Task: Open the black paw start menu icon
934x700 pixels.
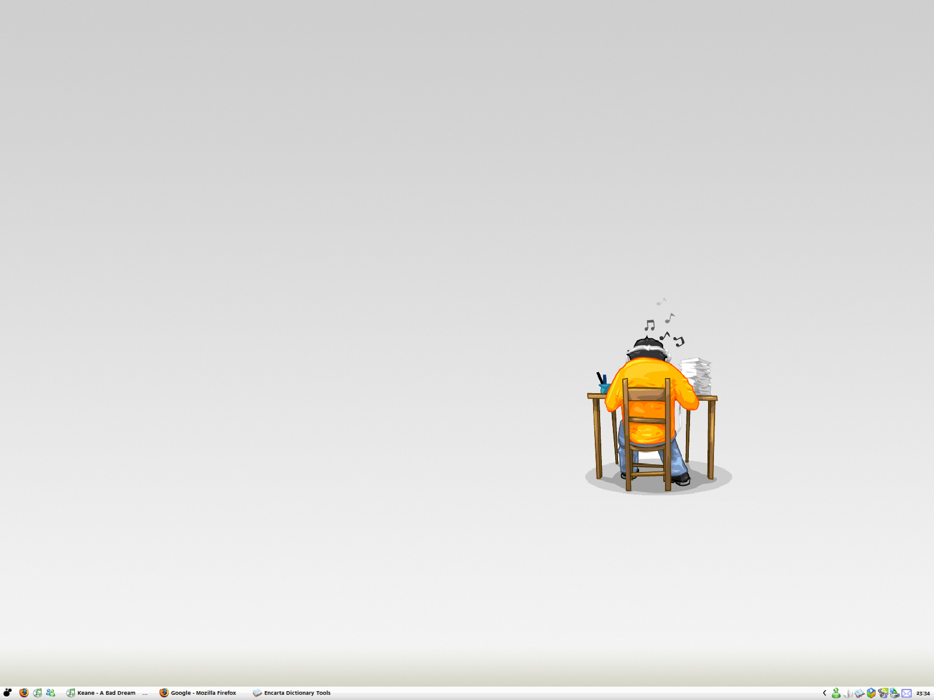Action: [x=8, y=692]
